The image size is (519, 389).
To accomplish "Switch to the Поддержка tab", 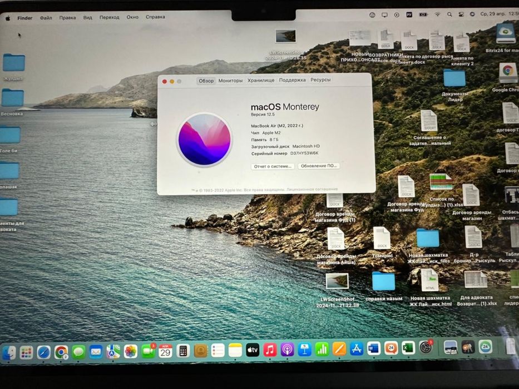I will point(292,79).
